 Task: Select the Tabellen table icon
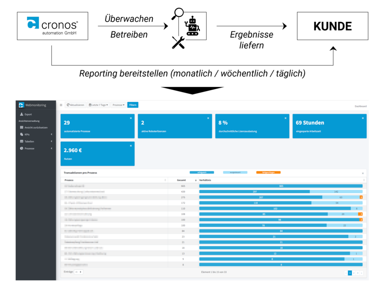pyautogui.click(x=21, y=141)
